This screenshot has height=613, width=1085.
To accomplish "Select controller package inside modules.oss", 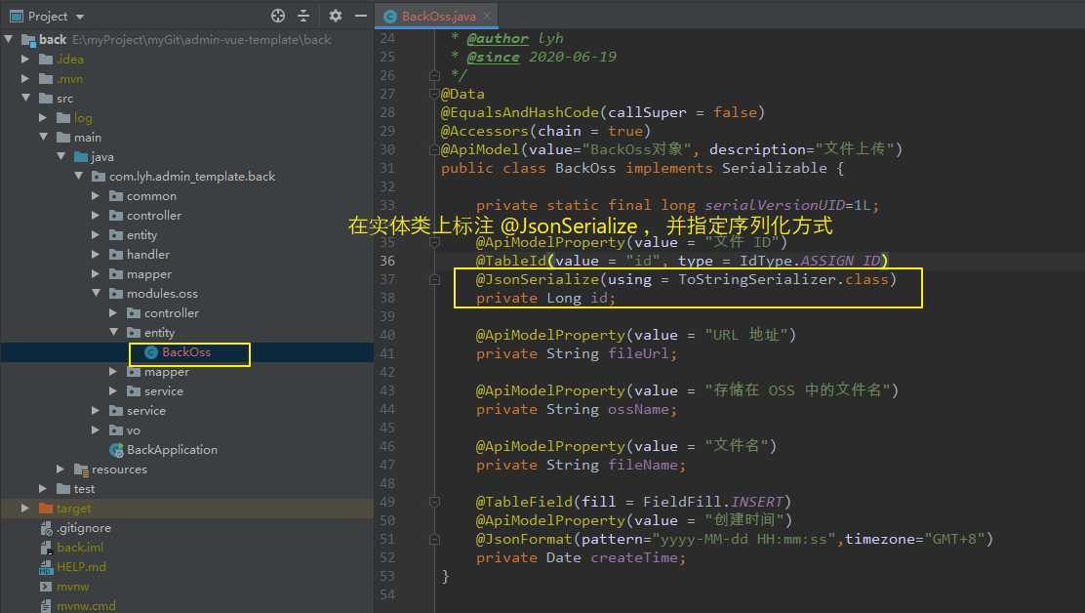I will [x=172, y=312].
